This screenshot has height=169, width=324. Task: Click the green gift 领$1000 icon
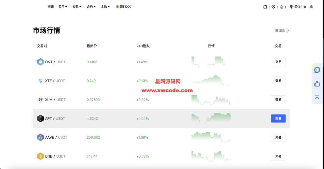(117, 7)
